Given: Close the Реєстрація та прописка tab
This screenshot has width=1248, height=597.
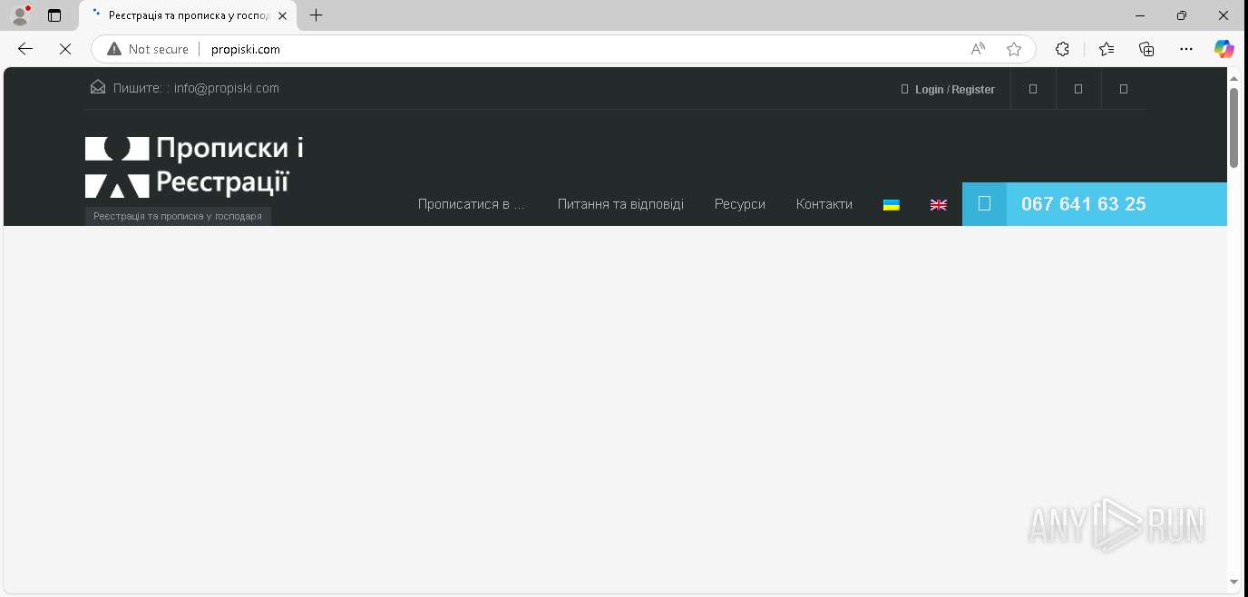Looking at the screenshot, I should [282, 15].
